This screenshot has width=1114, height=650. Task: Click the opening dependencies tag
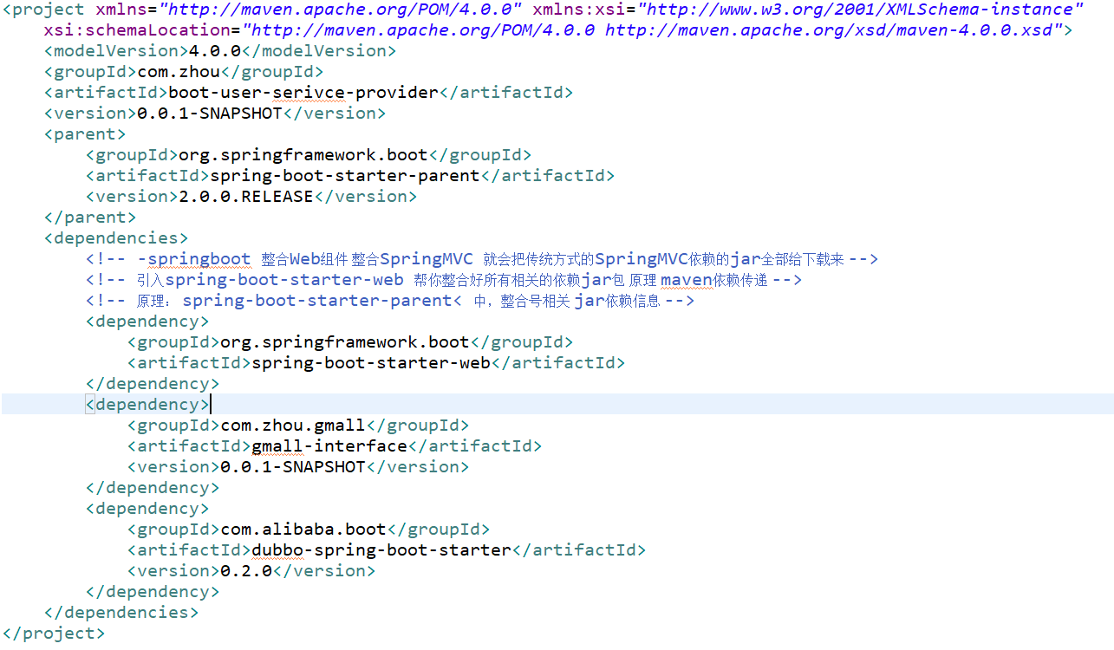(x=116, y=238)
